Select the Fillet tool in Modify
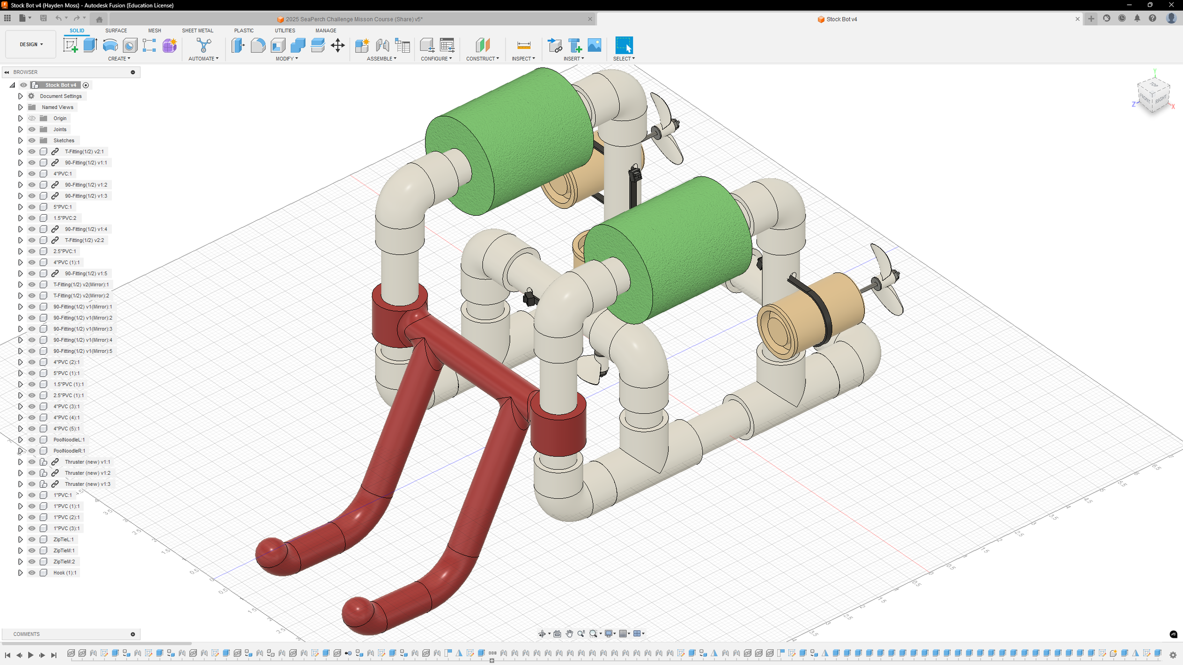Image resolution: width=1183 pixels, height=665 pixels. 258,45
